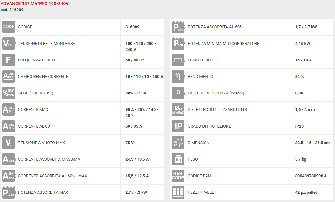Viewport: 335px width, 202px height.
Task: Click the CORRENTE AL 60% label
Action: pos(35,126)
